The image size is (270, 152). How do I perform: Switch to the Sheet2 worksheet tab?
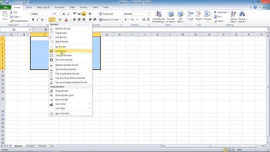[x=30, y=146]
